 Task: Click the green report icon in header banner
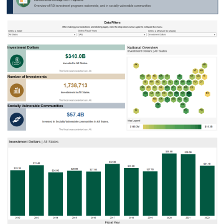point(23,2)
